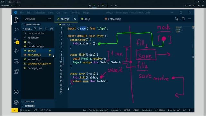Open the Search view in the activity bar

tap(16, 30)
